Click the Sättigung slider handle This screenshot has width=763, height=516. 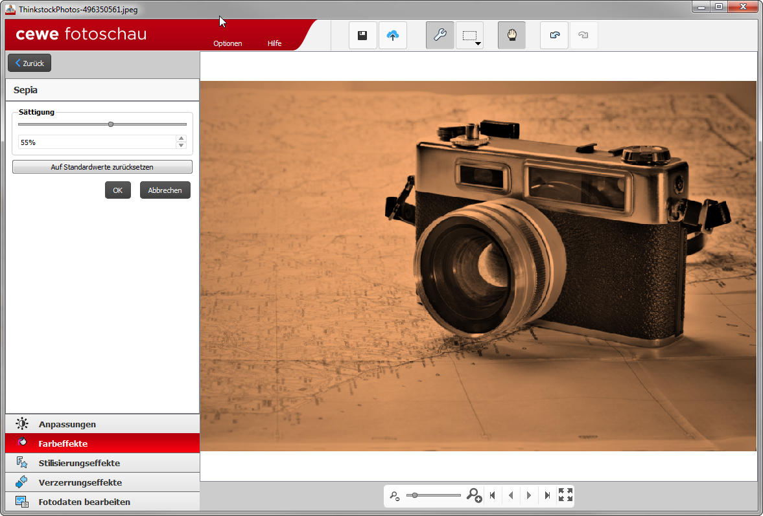click(111, 124)
